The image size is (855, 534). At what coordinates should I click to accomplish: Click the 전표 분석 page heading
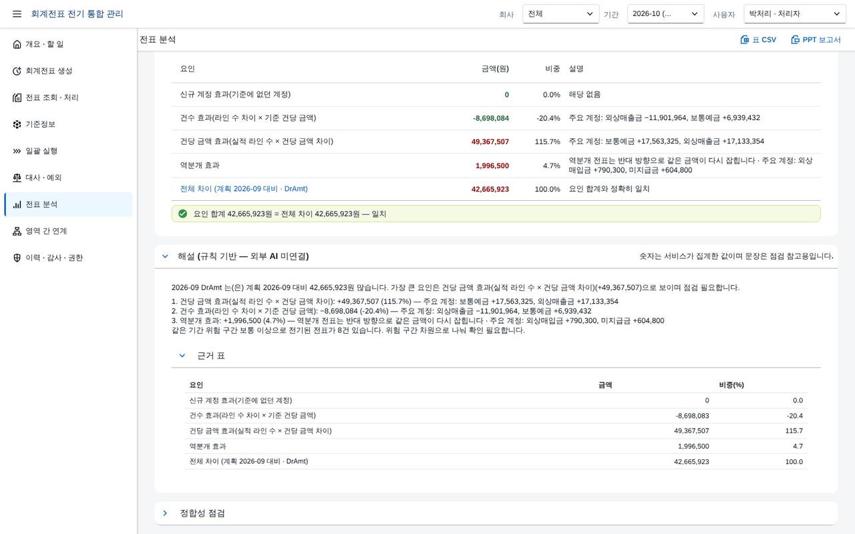click(x=158, y=40)
